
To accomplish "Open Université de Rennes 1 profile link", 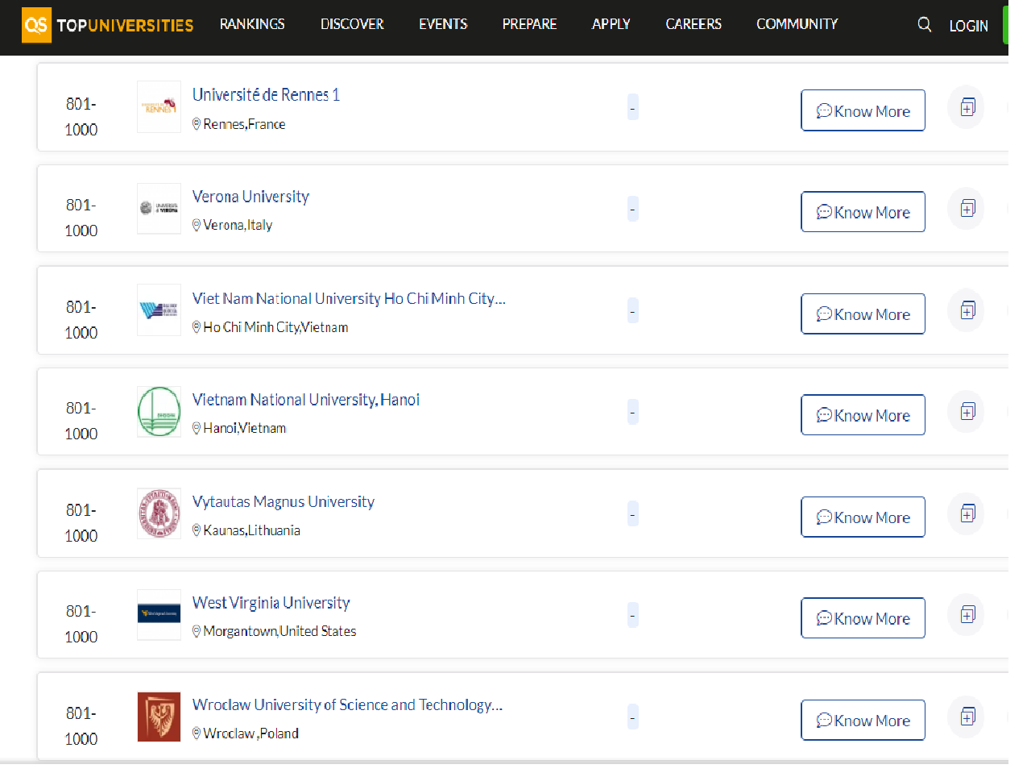I will pyautogui.click(x=266, y=95).
